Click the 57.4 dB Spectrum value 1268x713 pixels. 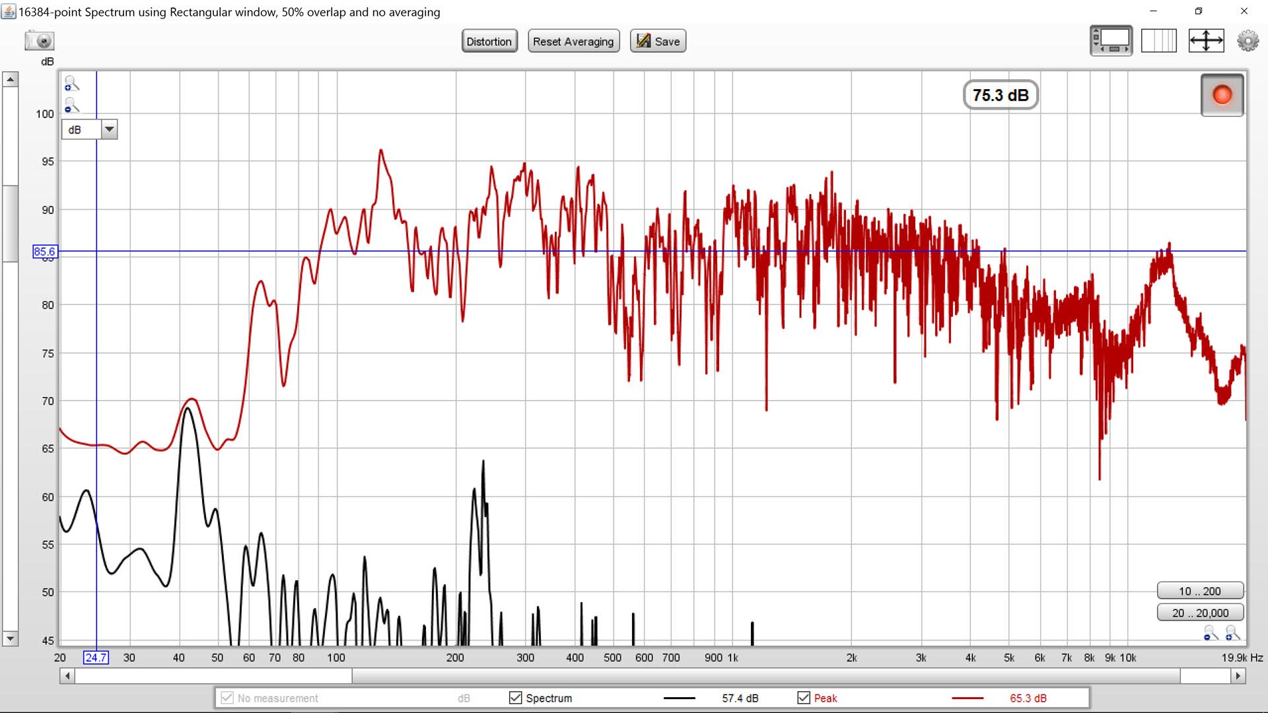coord(740,698)
